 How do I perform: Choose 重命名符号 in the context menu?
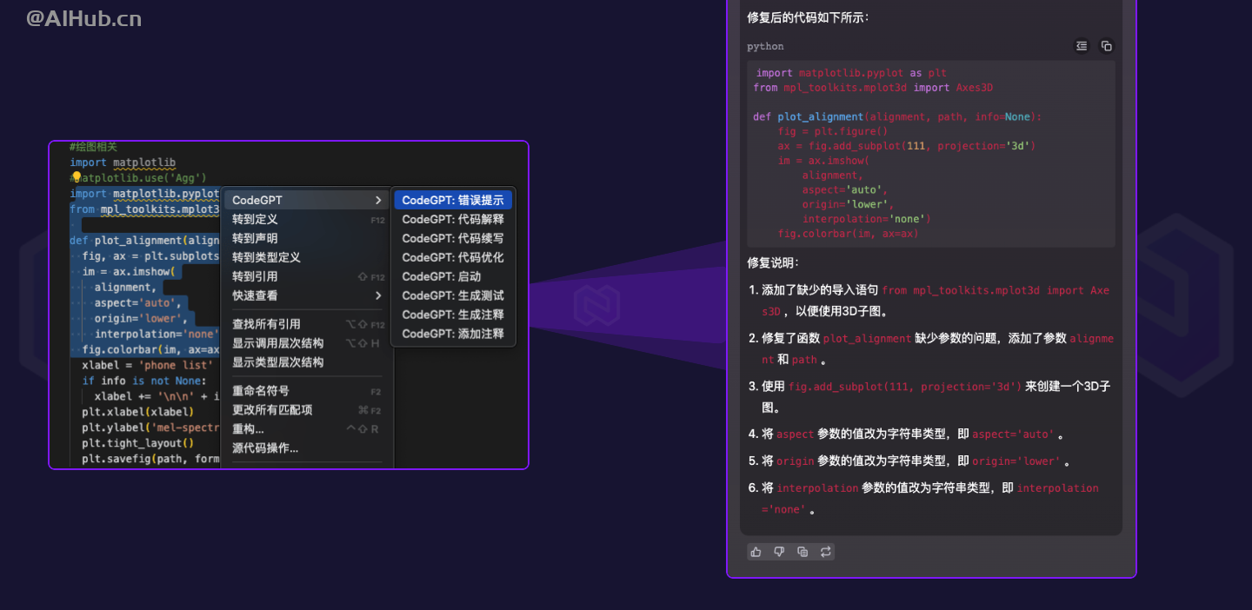coord(308,391)
